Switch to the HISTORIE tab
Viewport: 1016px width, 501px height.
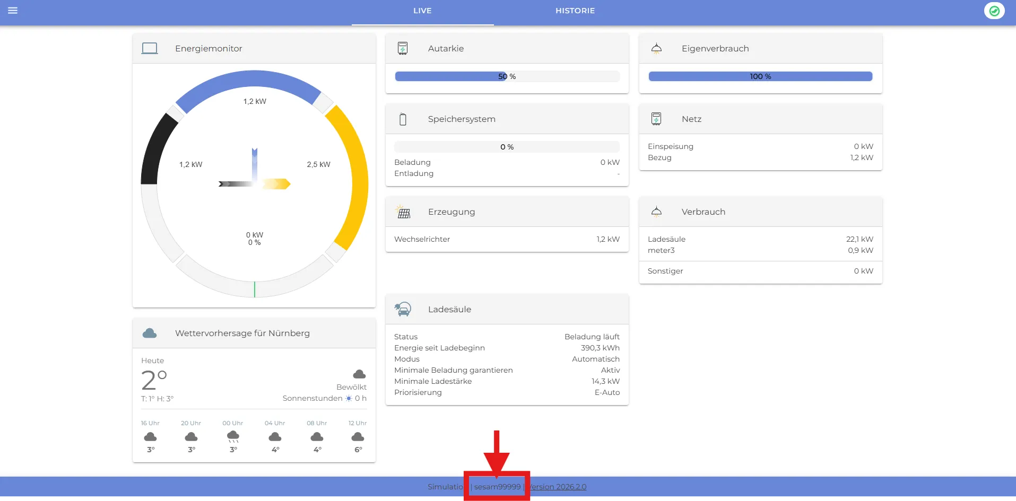pyautogui.click(x=575, y=11)
